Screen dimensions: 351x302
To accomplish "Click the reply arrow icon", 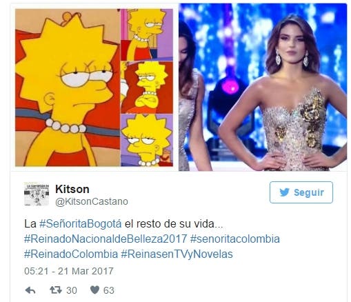I will point(30,290).
